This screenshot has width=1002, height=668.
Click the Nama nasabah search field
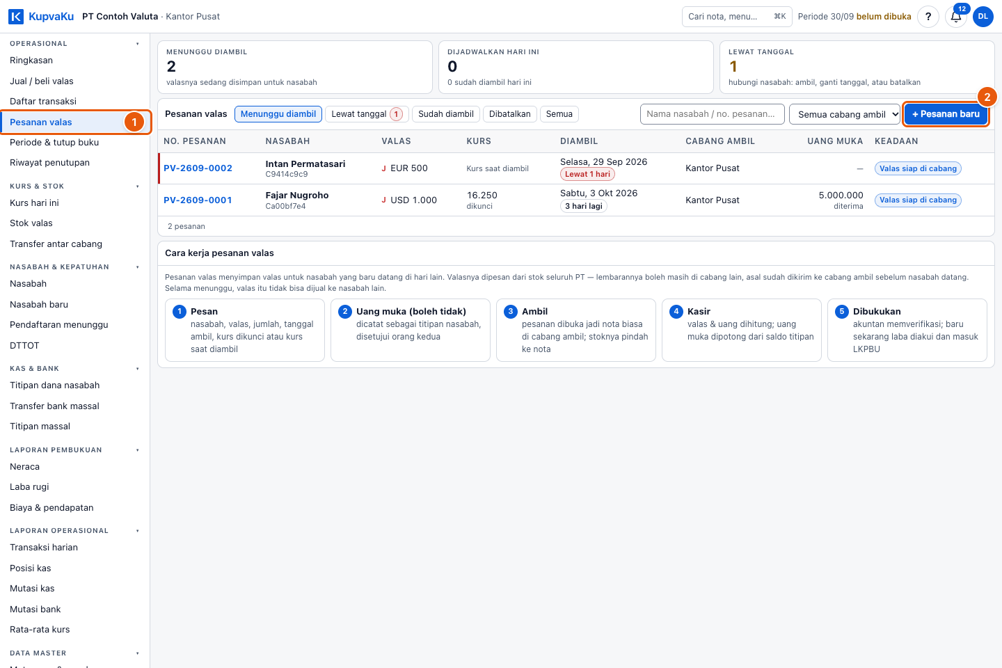(713, 114)
